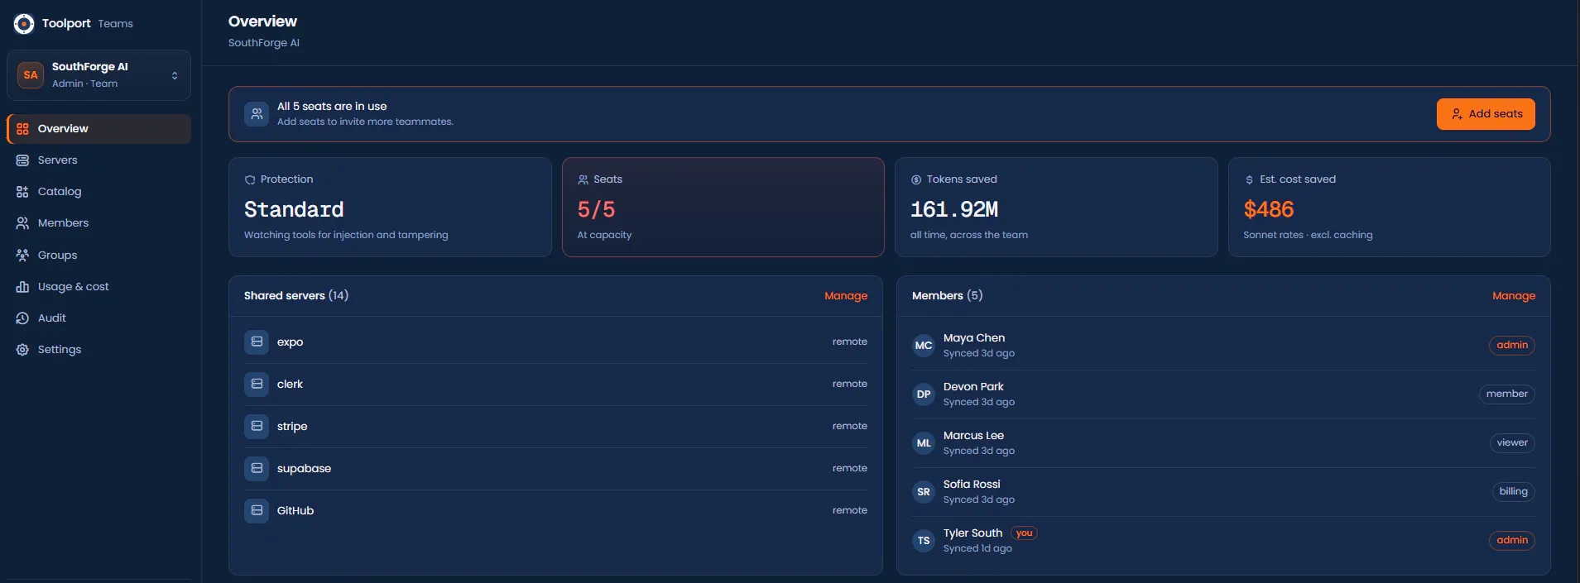Click the supabase server icon
This screenshot has width=1580, height=583.
[x=257, y=469]
